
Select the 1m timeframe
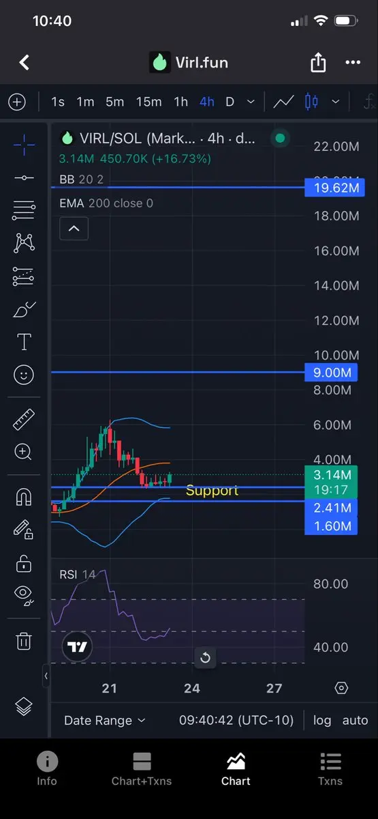[x=85, y=102]
